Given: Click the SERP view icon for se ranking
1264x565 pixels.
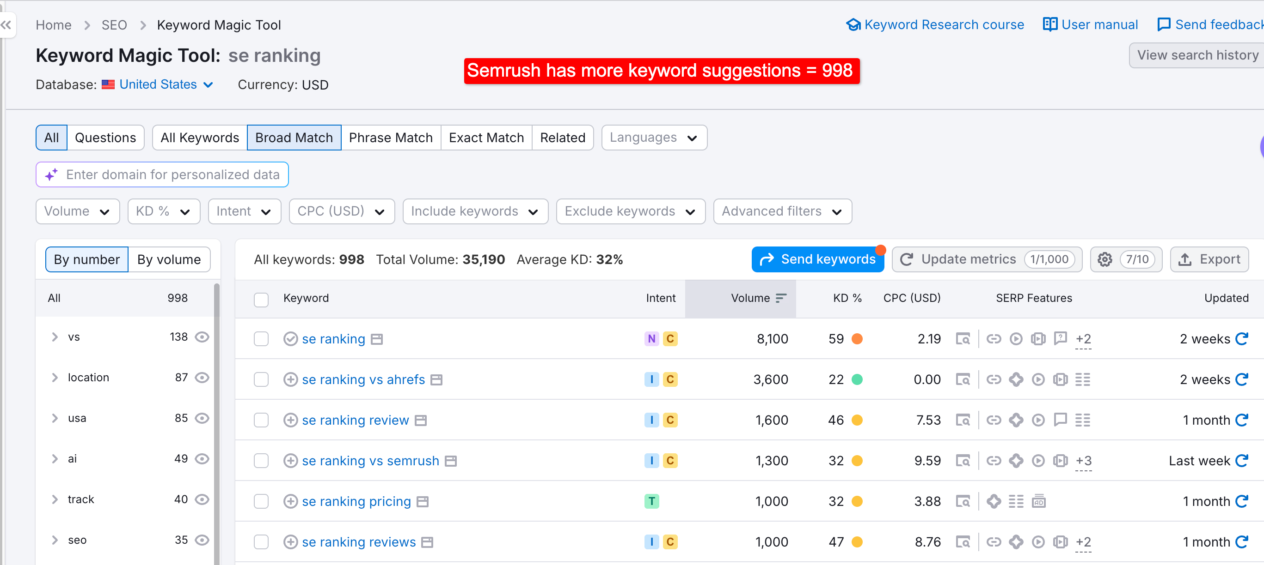Looking at the screenshot, I should click(963, 339).
